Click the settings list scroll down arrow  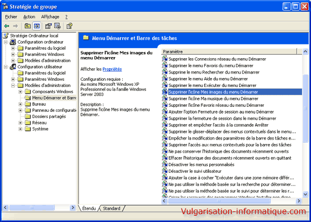[x=305, y=194]
